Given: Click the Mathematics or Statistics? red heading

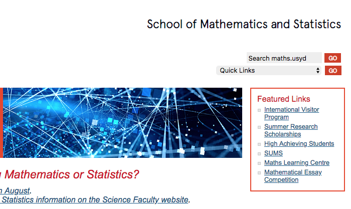Looking at the screenshot, I should (x=71, y=175).
